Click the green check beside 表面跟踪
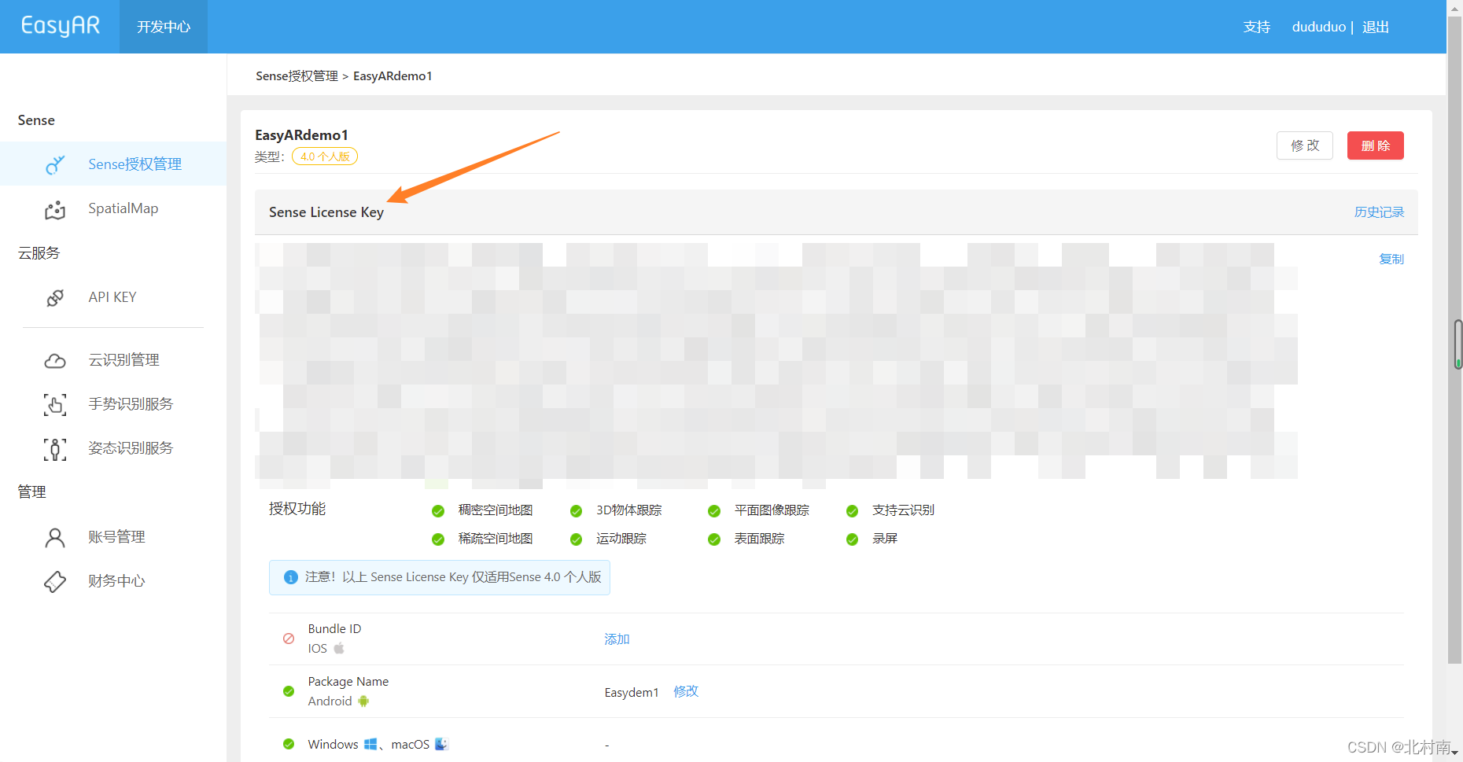The image size is (1463, 762). click(x=714, y=539)
